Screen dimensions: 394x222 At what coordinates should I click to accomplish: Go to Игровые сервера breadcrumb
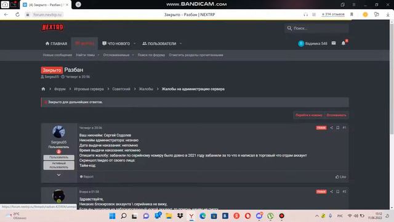[x=89, y=89]
